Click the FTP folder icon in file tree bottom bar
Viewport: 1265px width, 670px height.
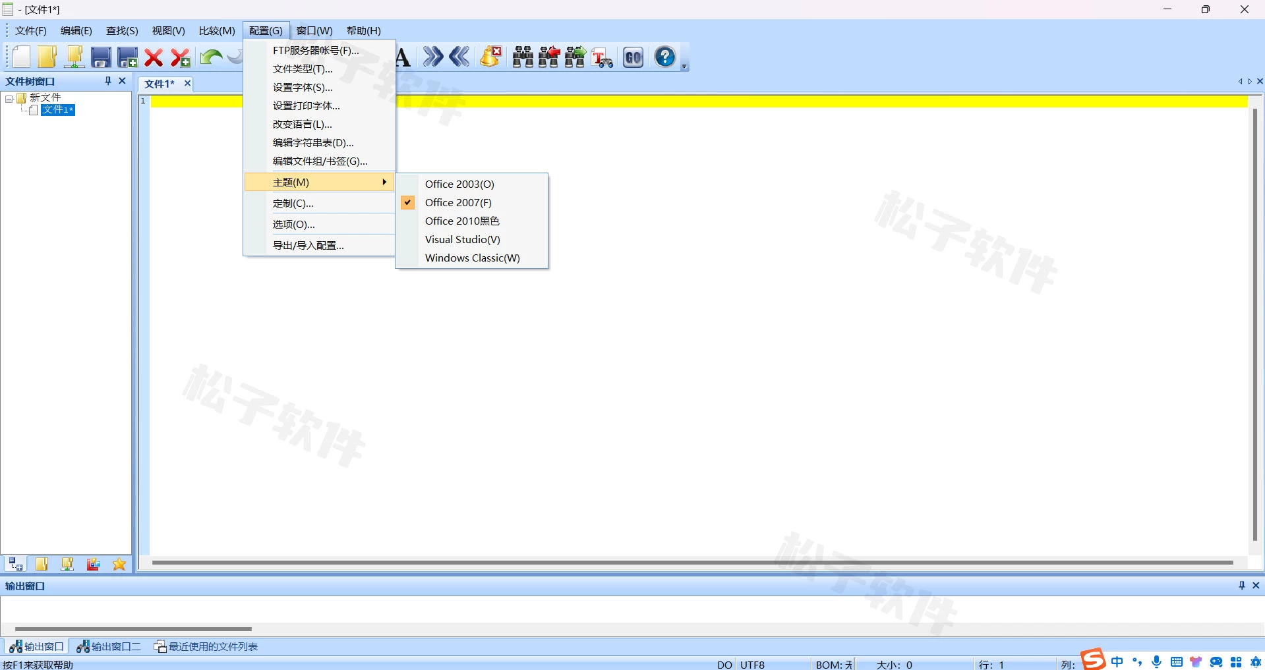[x=67, y=564]
